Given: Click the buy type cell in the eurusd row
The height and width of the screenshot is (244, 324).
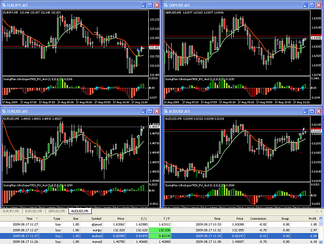Looking at the screenshot, I should tap(58, 242).
